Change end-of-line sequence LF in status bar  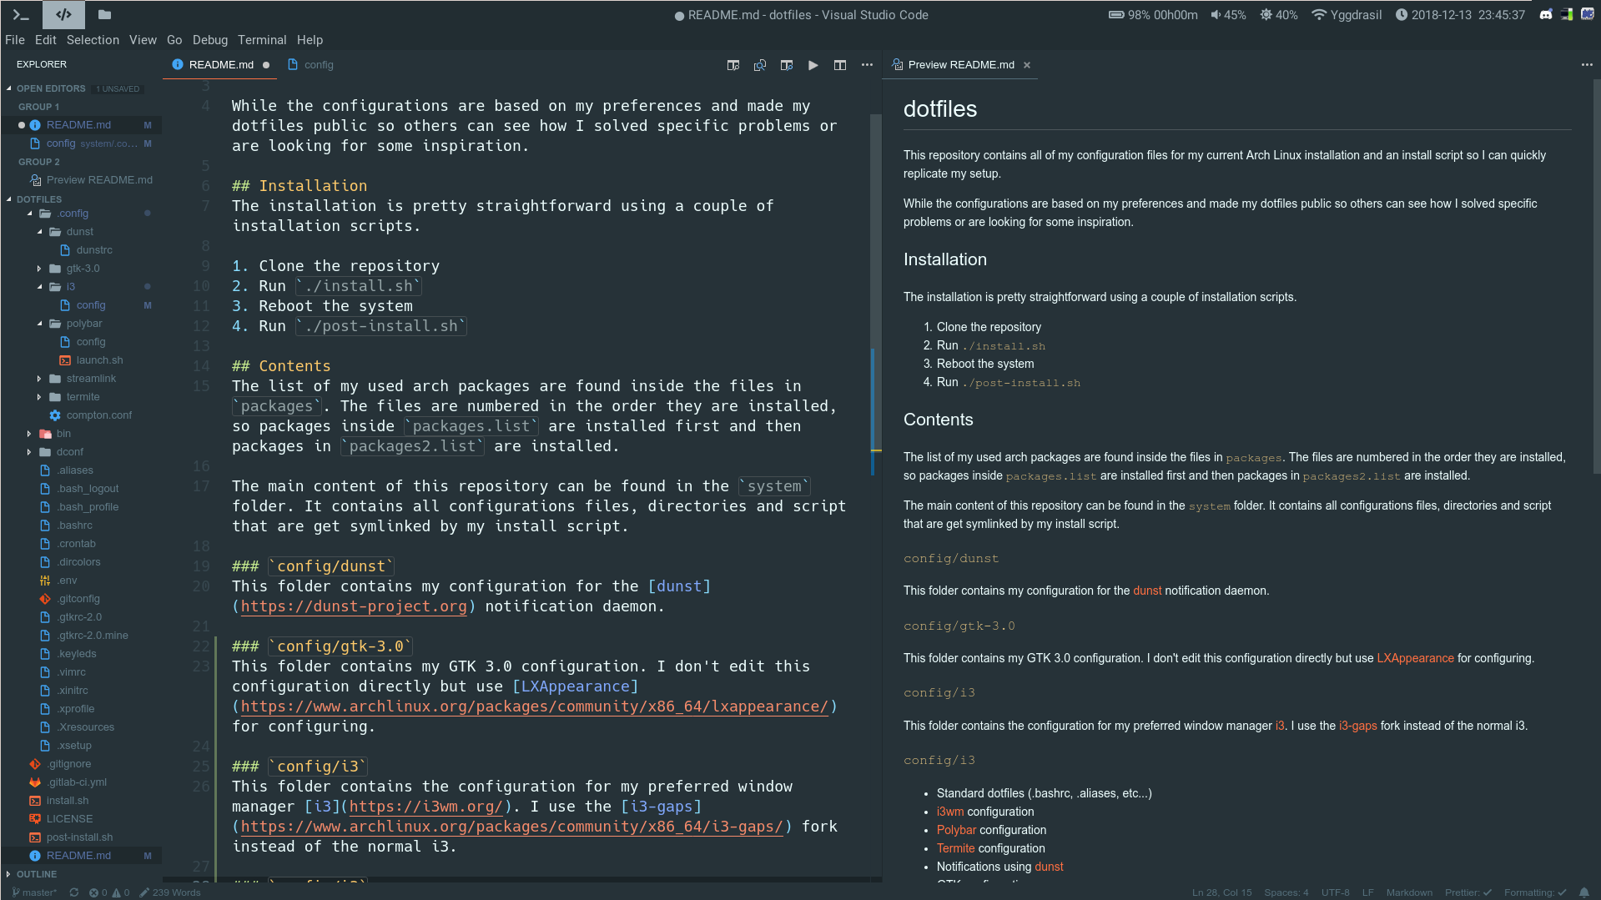click(1367, 892)
